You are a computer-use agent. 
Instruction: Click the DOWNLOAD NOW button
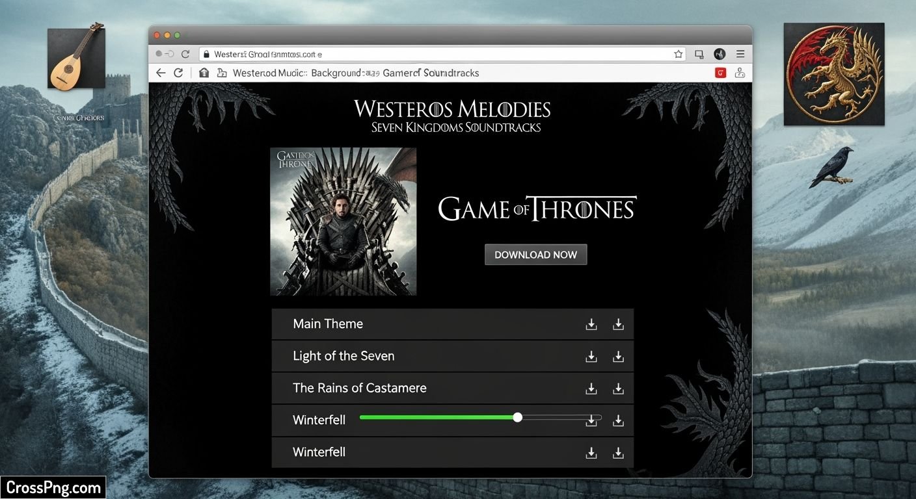[536, 255]
